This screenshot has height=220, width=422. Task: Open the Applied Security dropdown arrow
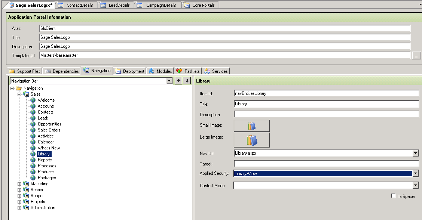pos(416,174)
